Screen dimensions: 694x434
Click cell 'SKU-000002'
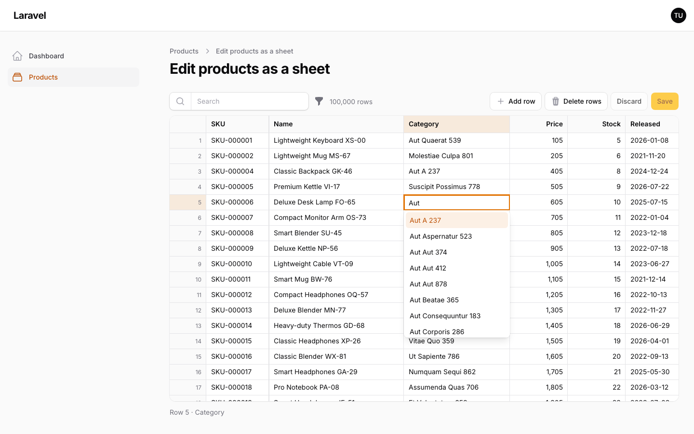pos(238,156)
